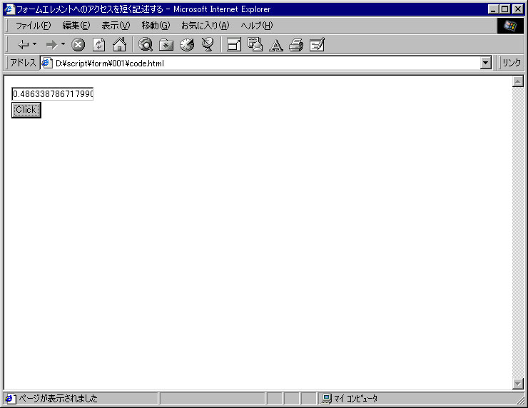This screenshot has height=408, width=528.
Task: Close the Internet Explorer window
Action: tap(518, 9)
